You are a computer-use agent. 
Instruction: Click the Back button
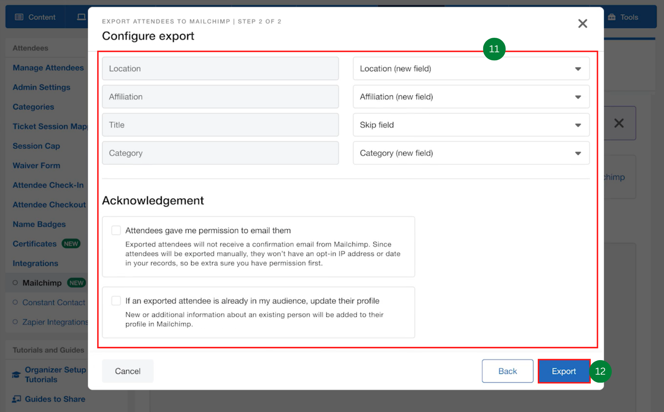(x=508, y=371)
